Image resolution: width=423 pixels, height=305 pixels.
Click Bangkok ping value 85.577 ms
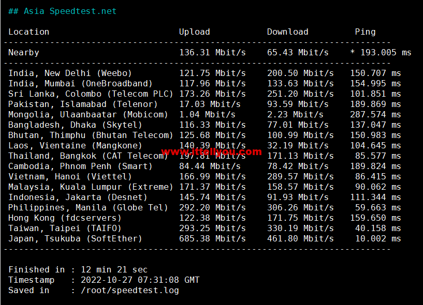tap(378, 156)
